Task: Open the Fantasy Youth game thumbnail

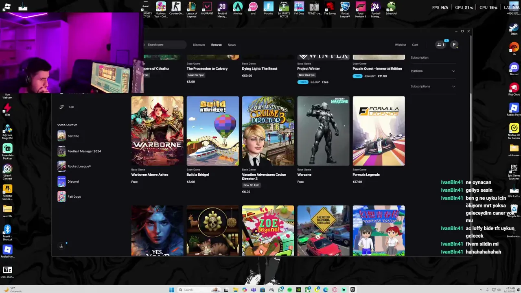Action: coord(379,230)
